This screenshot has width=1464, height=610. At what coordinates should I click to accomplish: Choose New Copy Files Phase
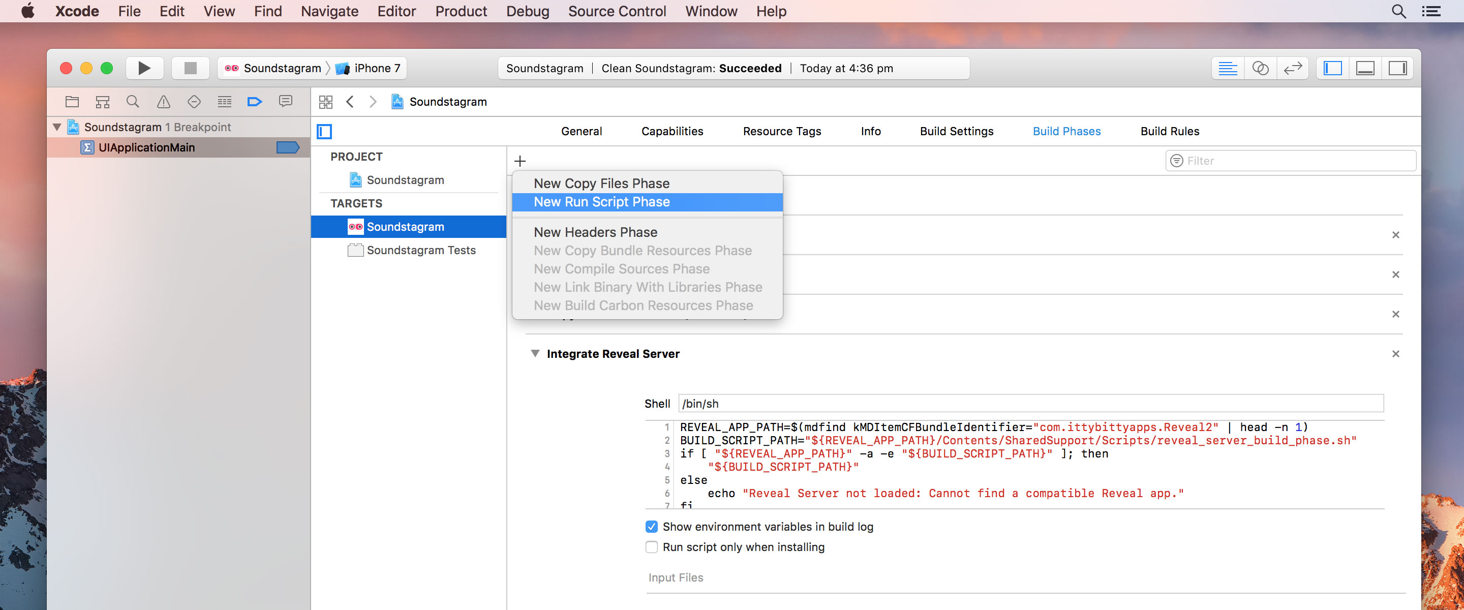pyautogui.click(x=647, y=184)
